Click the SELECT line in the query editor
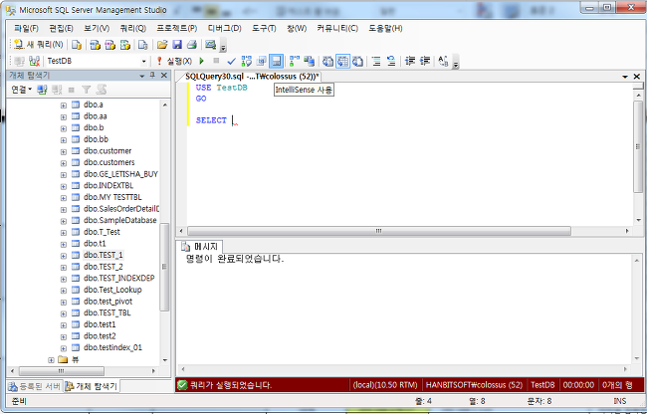 [x=211, y=120]
